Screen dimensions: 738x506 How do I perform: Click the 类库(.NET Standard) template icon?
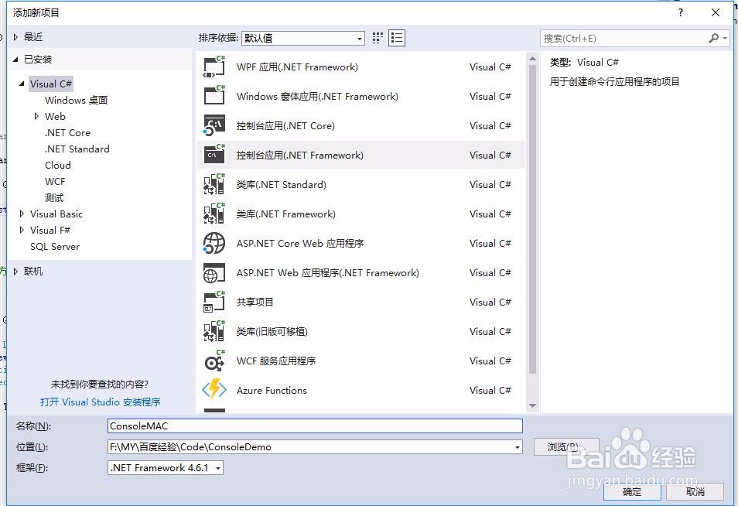(x=214, y=184)
